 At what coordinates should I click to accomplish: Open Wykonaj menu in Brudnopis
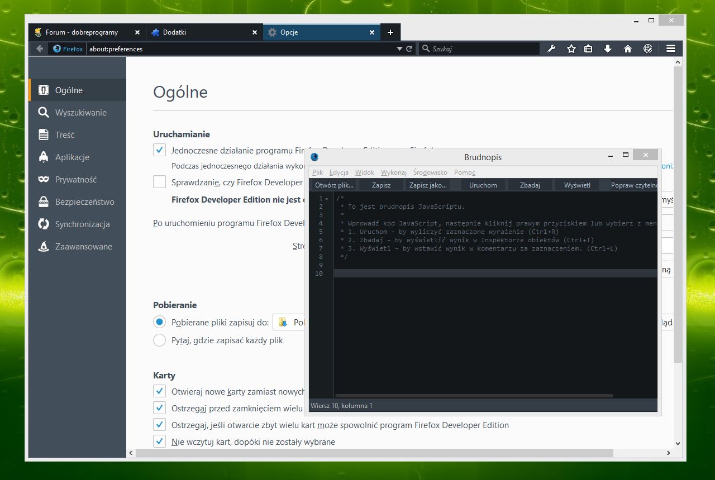click(394, 172)
